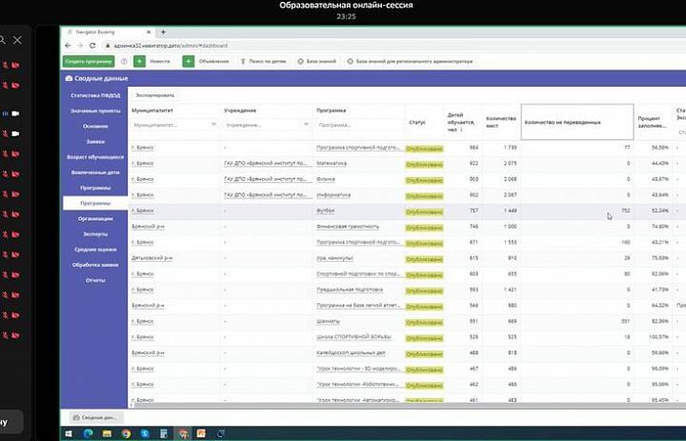
Task: Click the search magnifier in the participants panel
Action: [x=2, y=40]
